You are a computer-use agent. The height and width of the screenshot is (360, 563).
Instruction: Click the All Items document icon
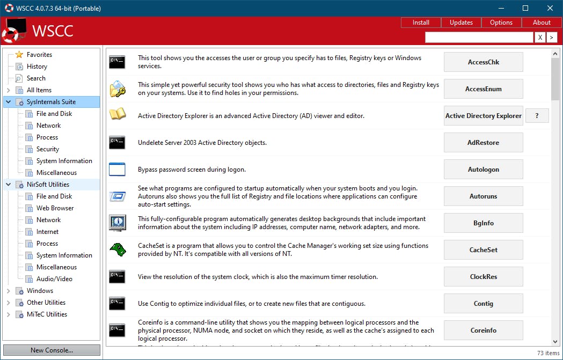[x=19, y=90]
